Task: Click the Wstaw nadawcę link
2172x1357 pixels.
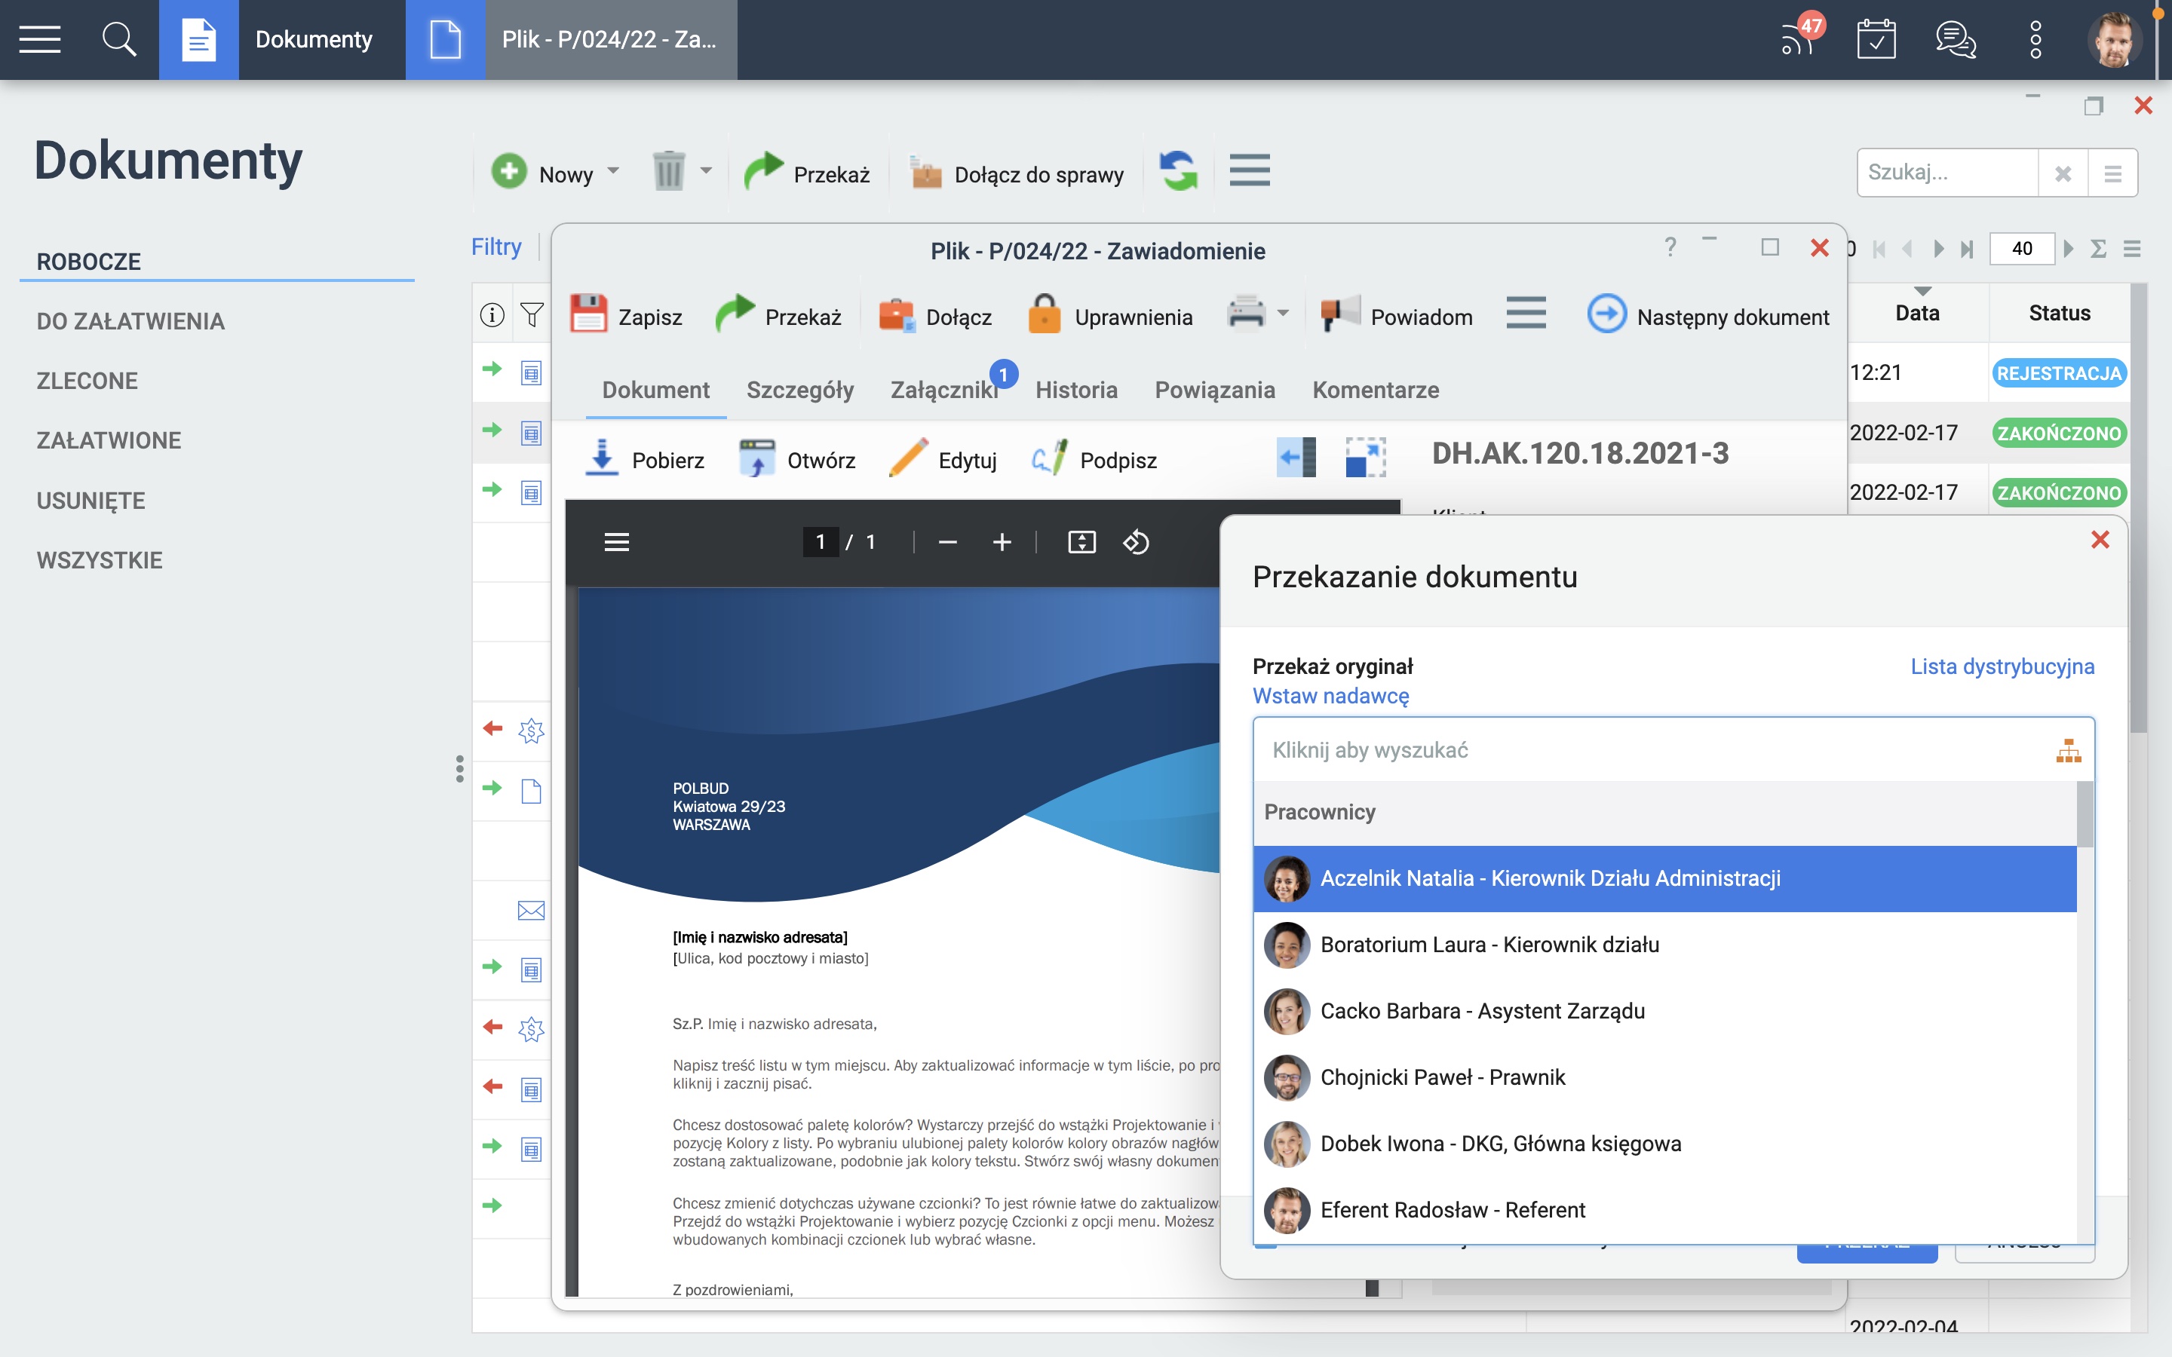Action: coord(1330,696)
